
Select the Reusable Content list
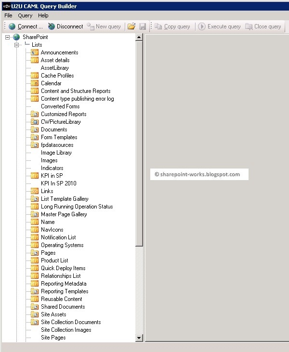tap(62, 299)
